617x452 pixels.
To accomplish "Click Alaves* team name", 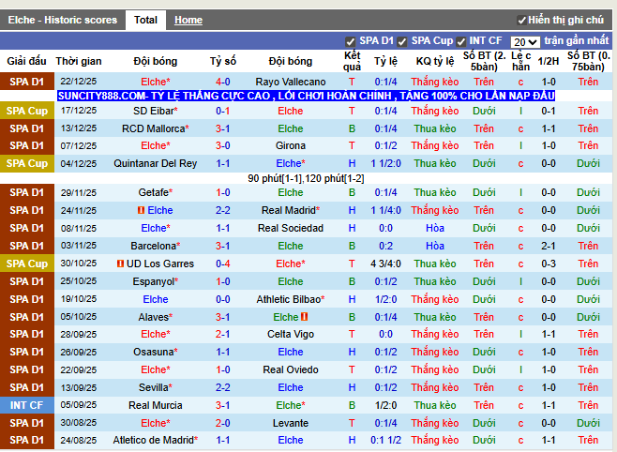I will (156, 317).
